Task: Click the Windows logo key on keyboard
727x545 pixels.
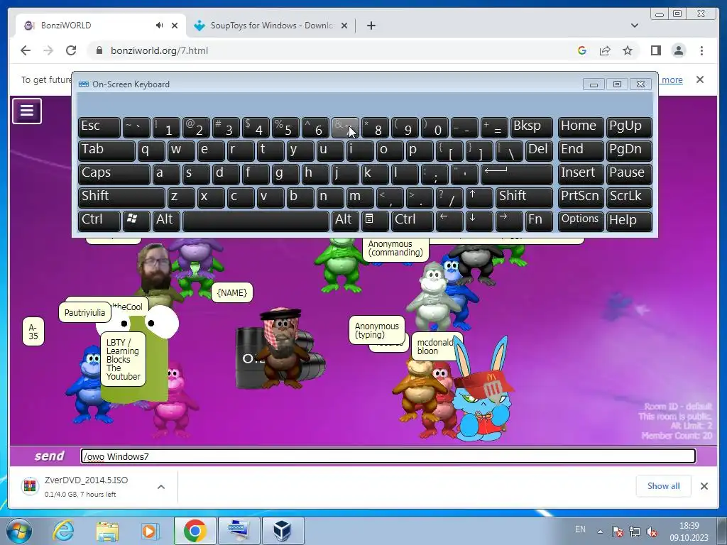Action: coord(136,221)
